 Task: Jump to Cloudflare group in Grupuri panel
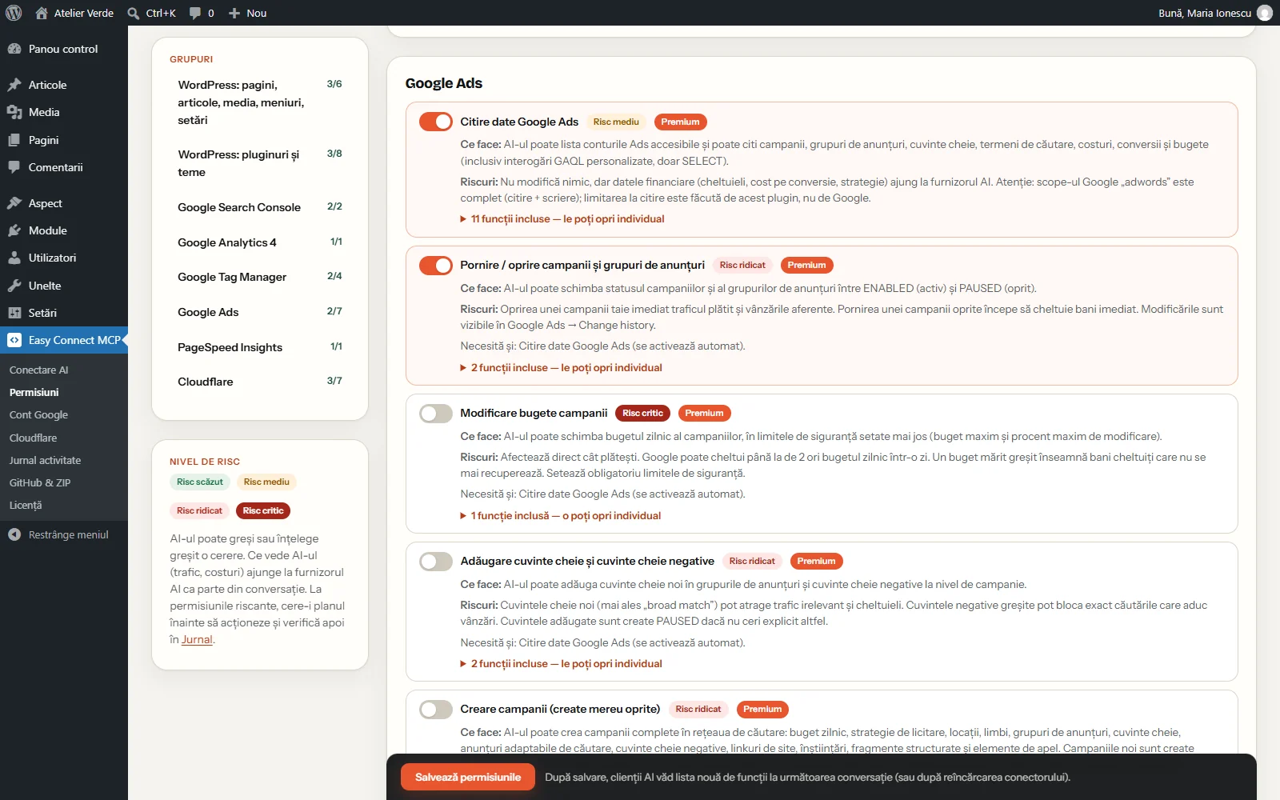260,382
